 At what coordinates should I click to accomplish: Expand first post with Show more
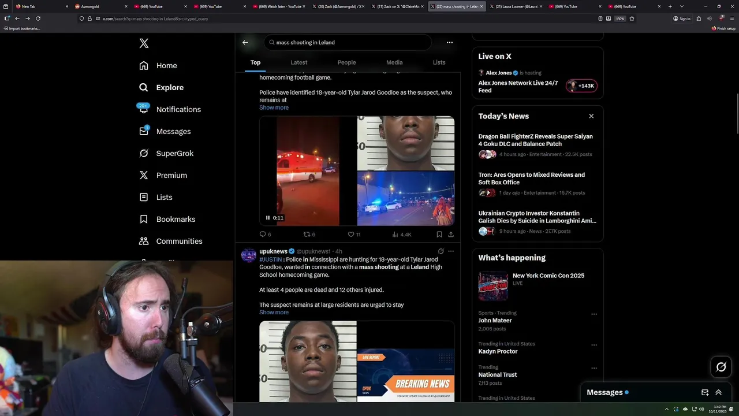click(x=274, y=107)
